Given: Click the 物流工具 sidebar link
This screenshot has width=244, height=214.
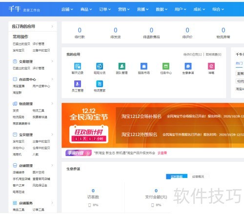Looking at the screenshot, I should [39, 111].
